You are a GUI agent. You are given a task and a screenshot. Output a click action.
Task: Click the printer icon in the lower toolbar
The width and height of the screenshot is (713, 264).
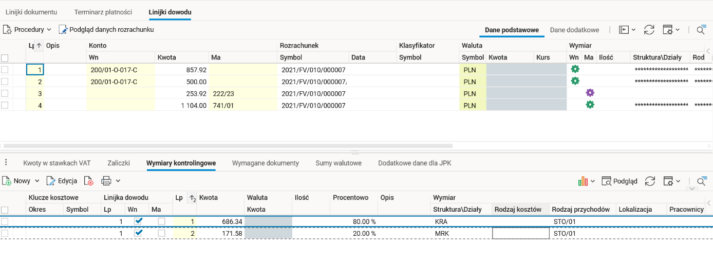[x=106, y=181]
